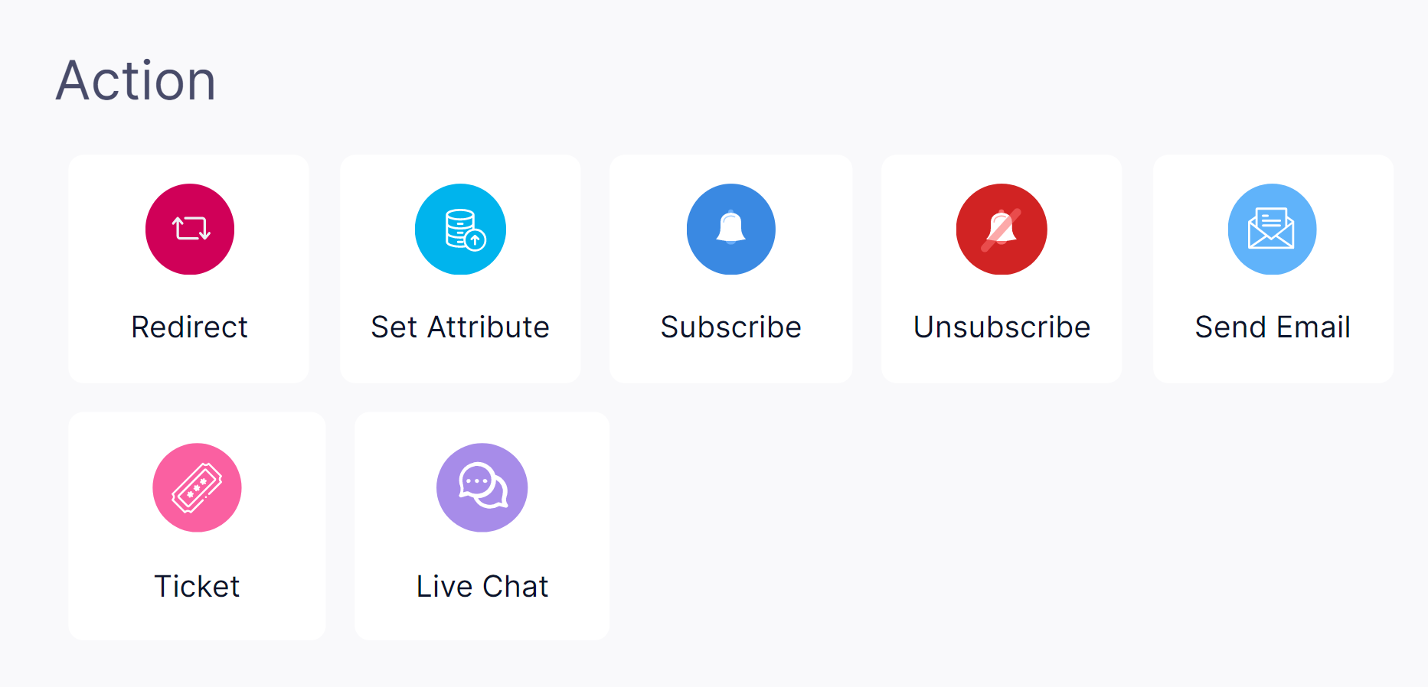Select the Redirect text label

[x=189, y=327]
